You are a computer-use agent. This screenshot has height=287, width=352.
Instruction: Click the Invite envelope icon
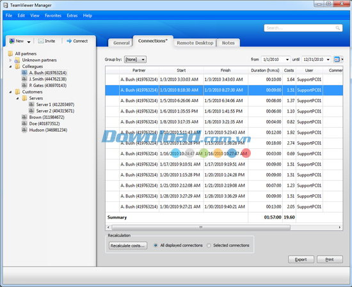[x=40, y=41]
